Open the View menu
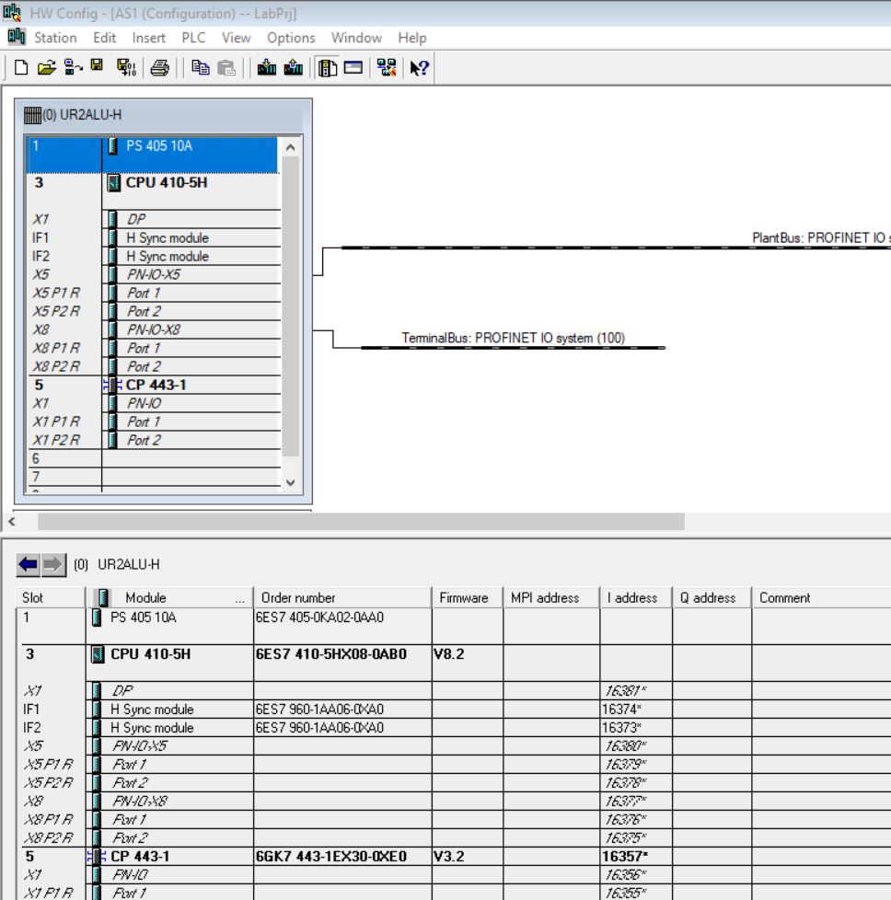 [x=236, y=38]
